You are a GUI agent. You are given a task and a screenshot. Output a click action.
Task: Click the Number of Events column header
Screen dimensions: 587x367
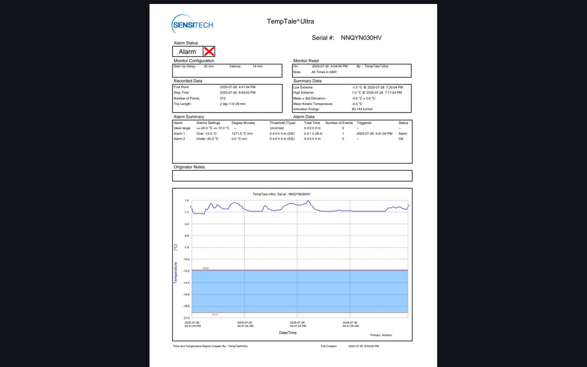pyautogui.click(x=339, y=123)
